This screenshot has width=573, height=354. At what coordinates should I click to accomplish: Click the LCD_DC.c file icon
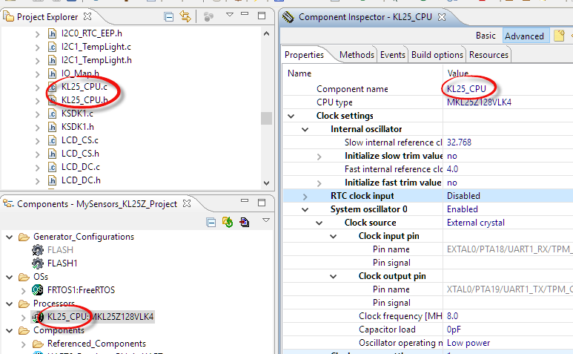(52, 167)
